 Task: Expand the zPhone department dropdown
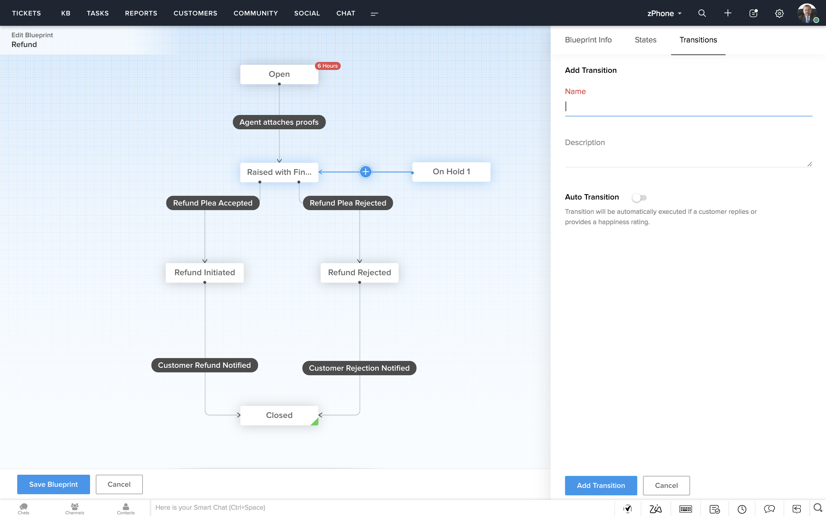[x=664, y=13]
